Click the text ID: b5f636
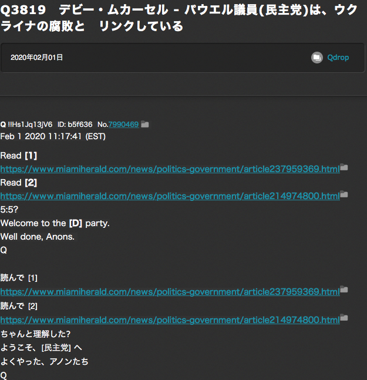 (75, 125)
